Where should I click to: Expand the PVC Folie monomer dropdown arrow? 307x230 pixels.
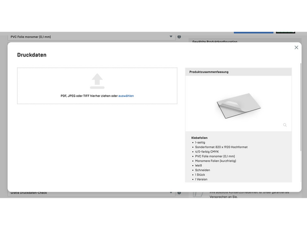[x=171, y=37]
